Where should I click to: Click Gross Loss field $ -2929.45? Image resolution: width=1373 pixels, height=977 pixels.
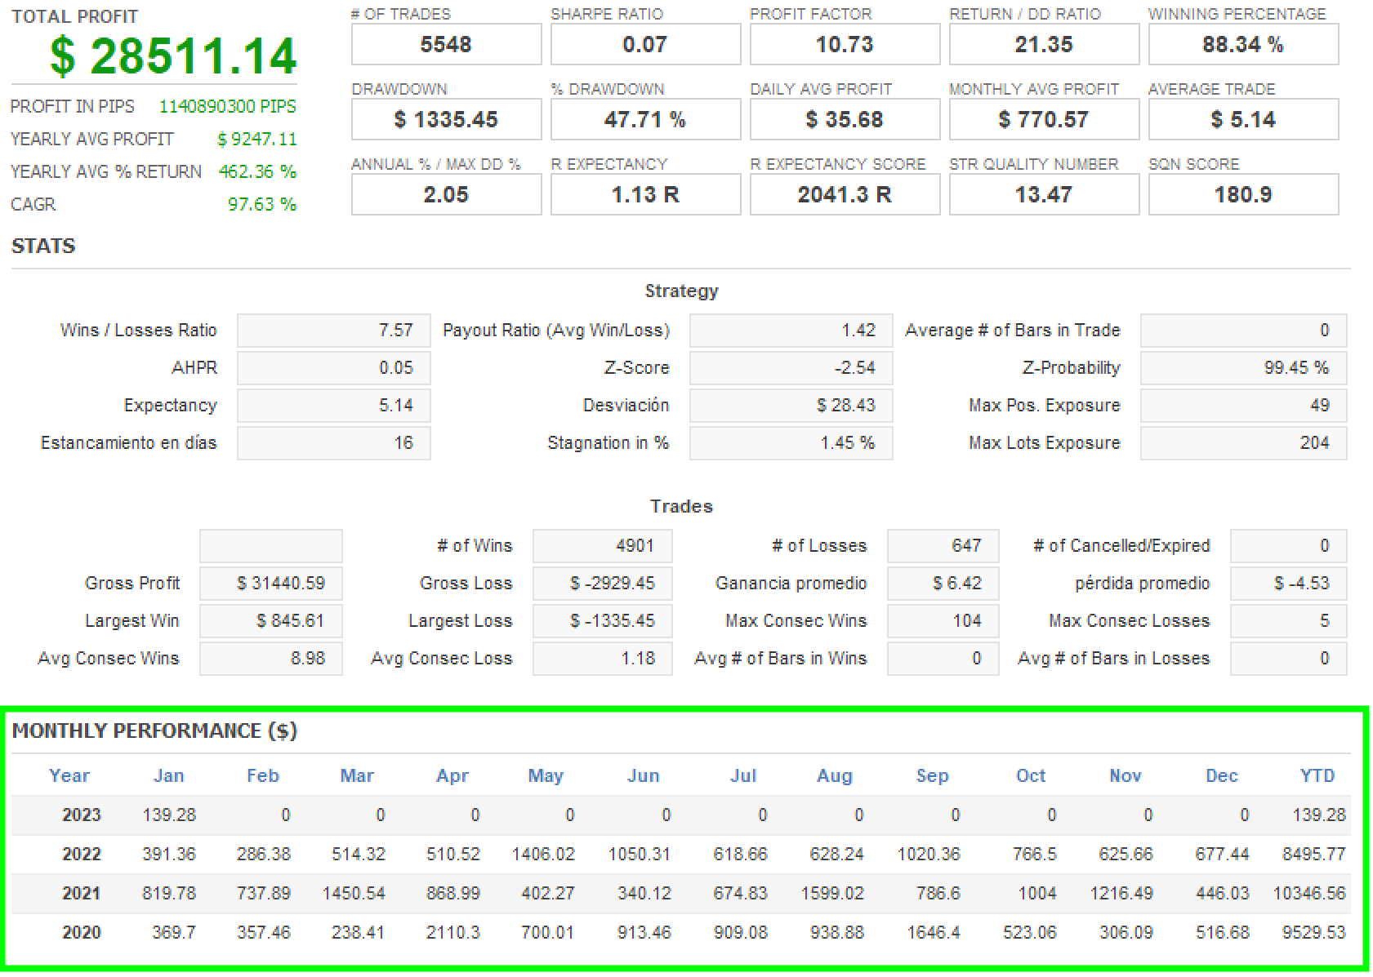pos(603,584)
